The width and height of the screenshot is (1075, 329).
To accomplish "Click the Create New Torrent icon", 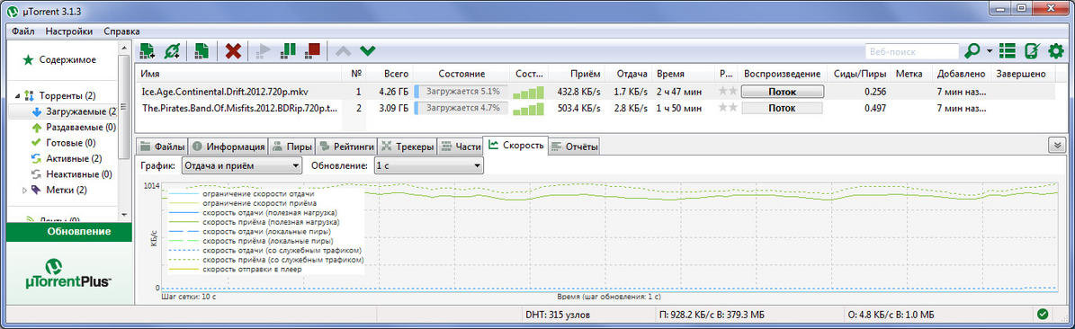I will [x=202, y=50].
